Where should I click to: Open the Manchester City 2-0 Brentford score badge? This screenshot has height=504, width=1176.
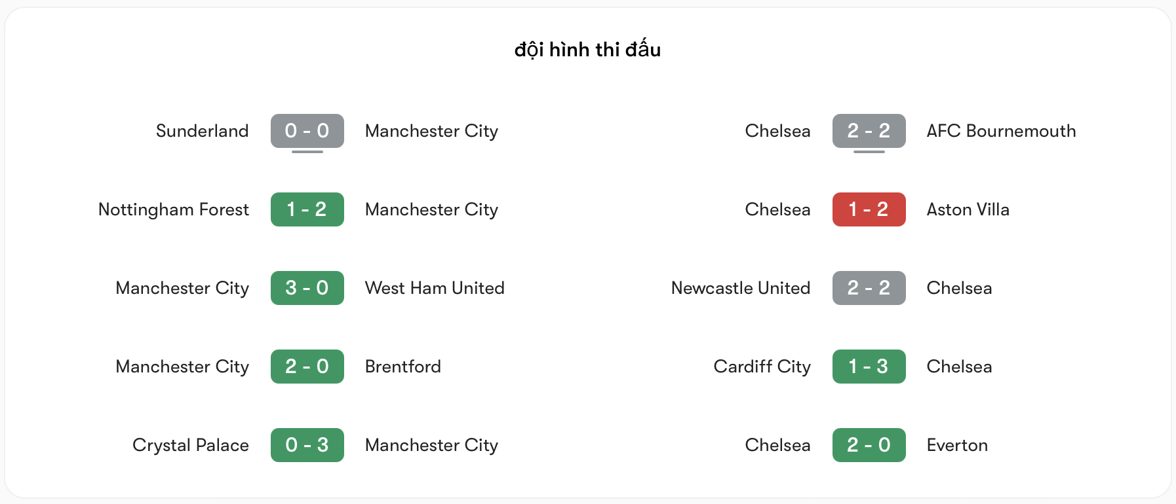(x=307, y=367)
